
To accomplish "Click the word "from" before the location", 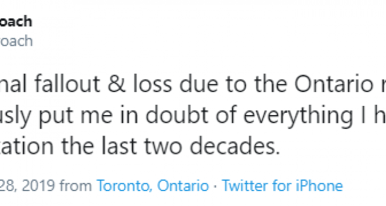I will click(x=75, y=185).
